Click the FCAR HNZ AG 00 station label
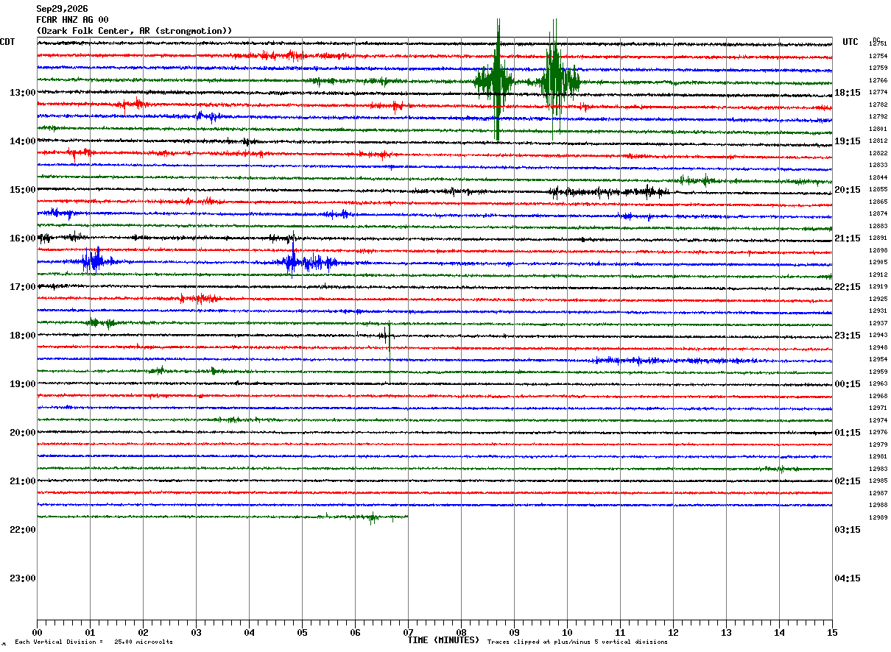Viewport: 891px width, 652px height. pos(72,20)
